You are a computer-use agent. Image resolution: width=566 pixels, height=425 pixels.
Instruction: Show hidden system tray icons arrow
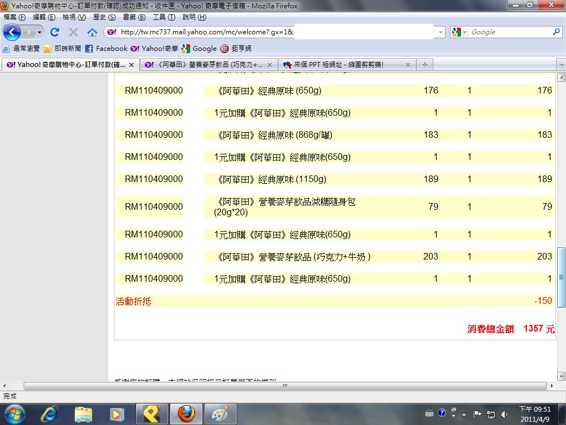coord(464,414)
